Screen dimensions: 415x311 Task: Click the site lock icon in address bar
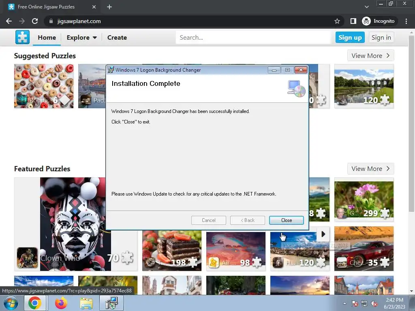click(x=51, y=21)
